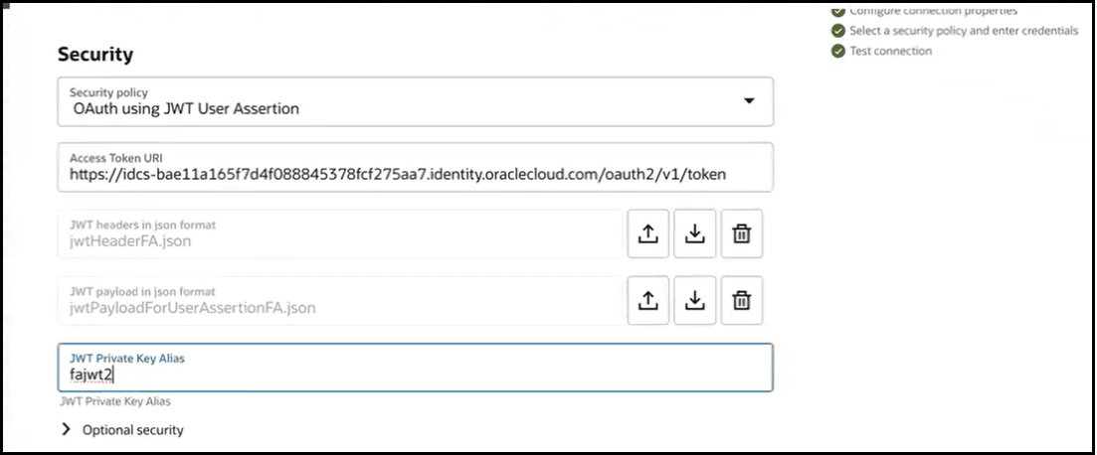Delete the jwtHeaderFA.json headers file
This screenshot has height=455, width=1097.
click(x=741, y=234)
